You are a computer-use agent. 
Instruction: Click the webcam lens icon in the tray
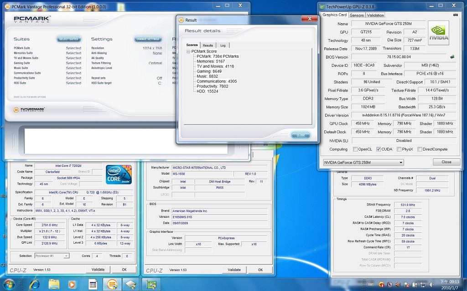(x=389, y=285)
